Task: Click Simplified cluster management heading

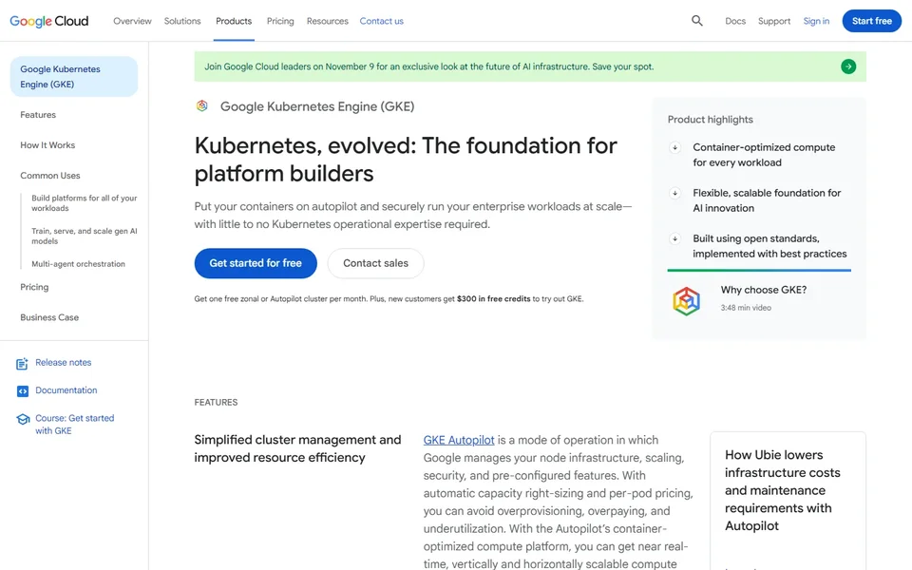Action: point(297,448)
